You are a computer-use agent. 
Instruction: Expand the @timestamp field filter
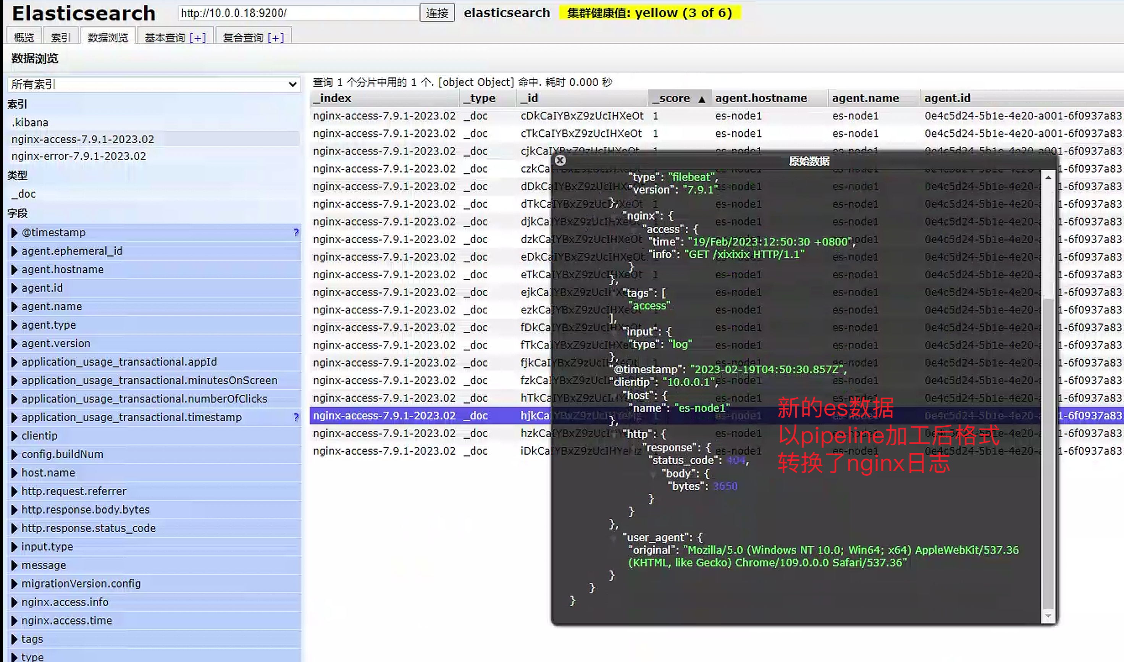coord(14,233)
